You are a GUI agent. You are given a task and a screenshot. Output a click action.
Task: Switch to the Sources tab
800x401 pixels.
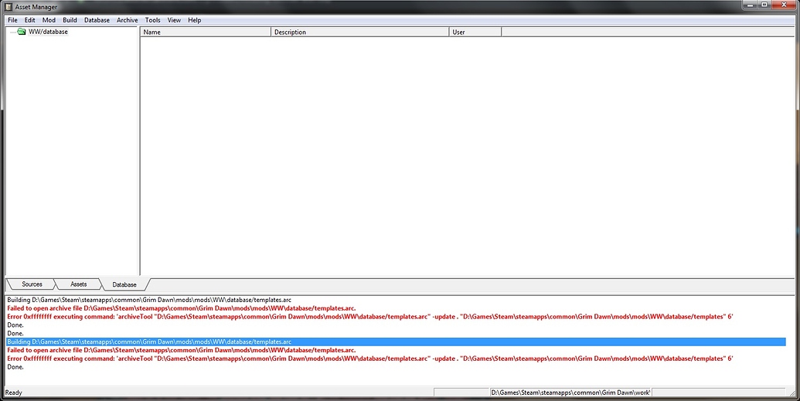32,284
